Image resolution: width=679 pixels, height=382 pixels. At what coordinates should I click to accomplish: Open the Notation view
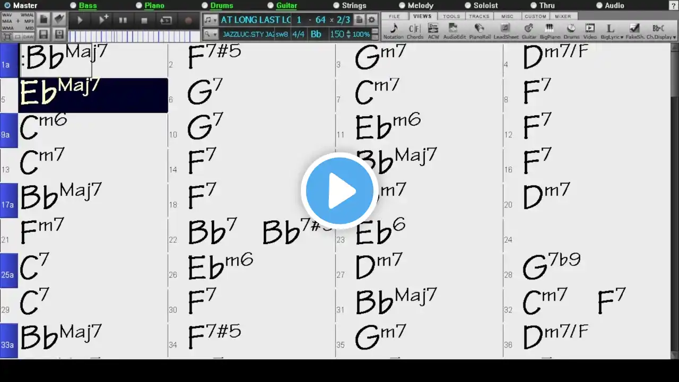tap(394, 31)
